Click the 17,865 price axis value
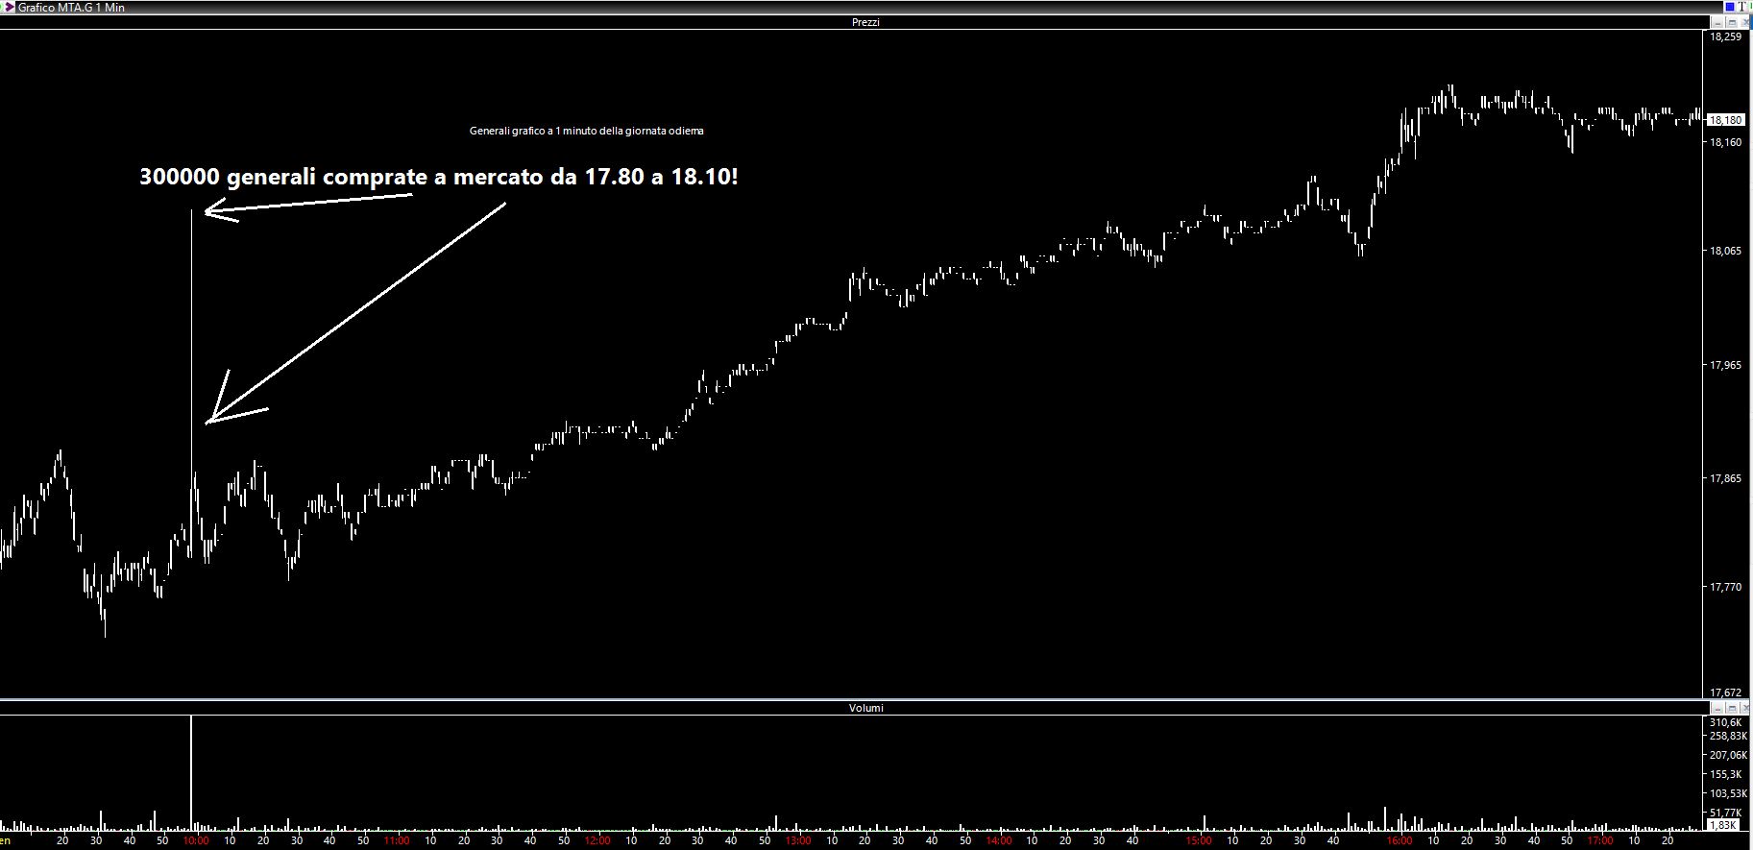The image size is (1753, 850). tap(1726, 477)
